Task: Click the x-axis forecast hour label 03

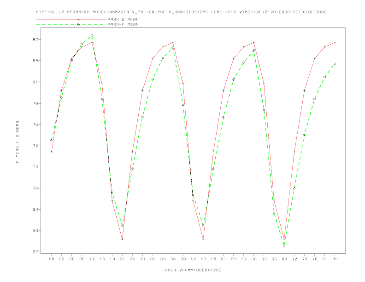Action: coord(61,259)
